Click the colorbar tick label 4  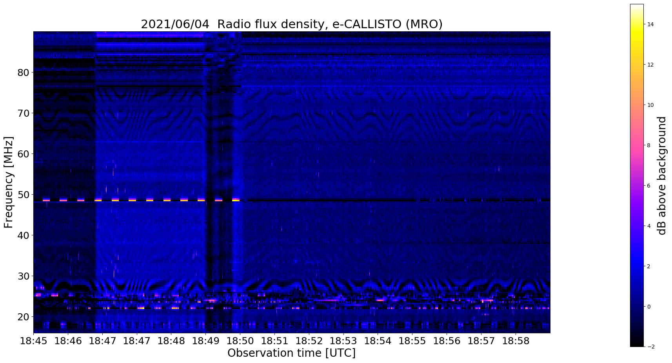click(649, 226)
